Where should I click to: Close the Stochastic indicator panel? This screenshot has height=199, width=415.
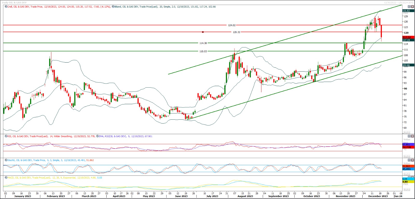click(413, 160)
